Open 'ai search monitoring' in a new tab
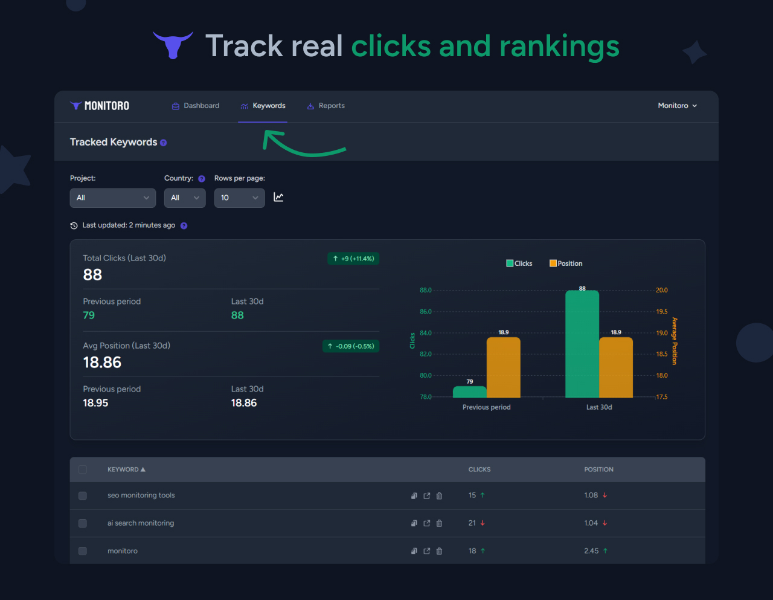Viewport: 773px width, 600px height. click(427, 523)
